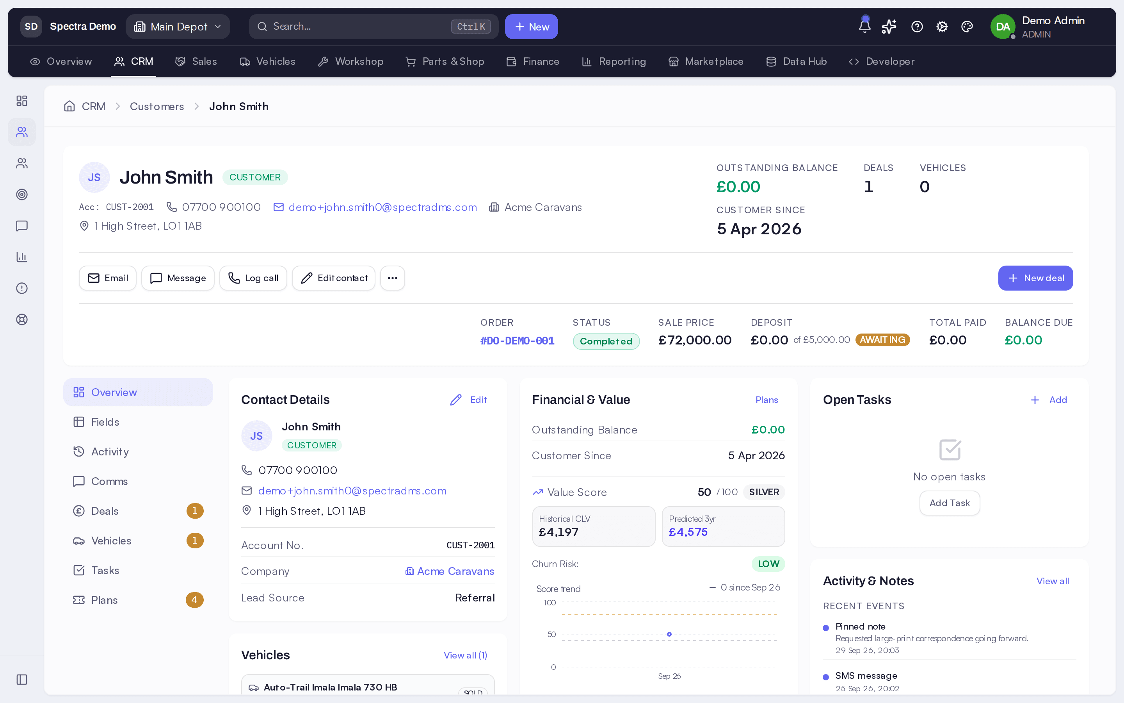Viewport: 1124px width, 703px height.
Task: Open the Plans section with badge 4
Action: pyautogui.click(x=138, y=600)
